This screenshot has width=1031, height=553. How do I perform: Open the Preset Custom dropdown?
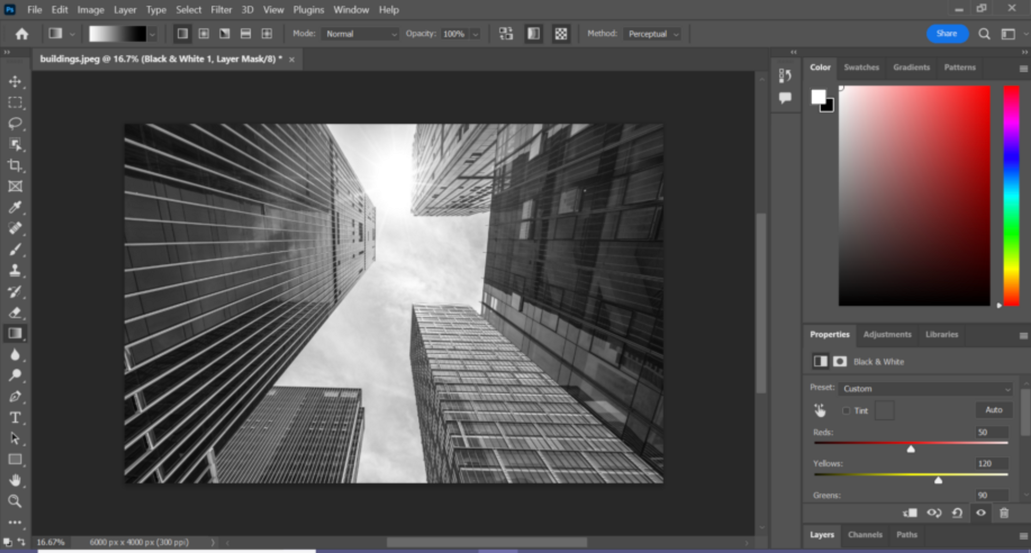click(925, 389)
